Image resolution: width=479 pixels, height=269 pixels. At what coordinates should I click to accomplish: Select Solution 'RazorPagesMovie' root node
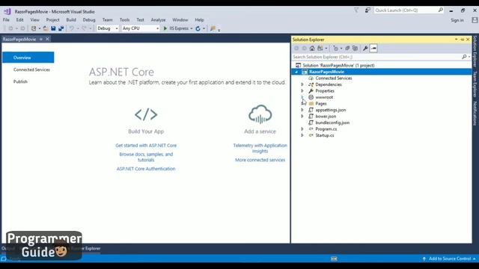click(x=338, y=66)
